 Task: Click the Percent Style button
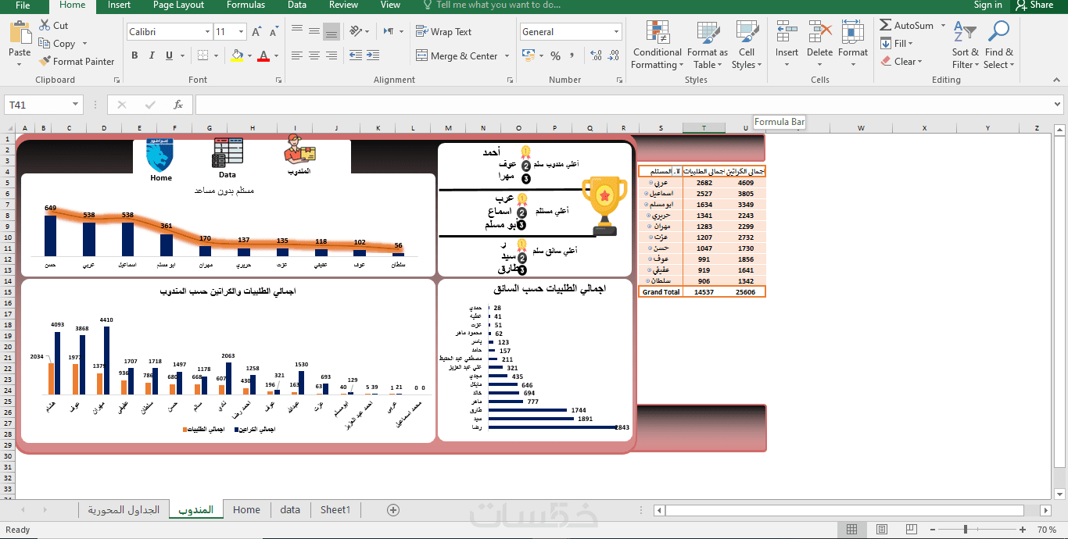coord(555,55)
